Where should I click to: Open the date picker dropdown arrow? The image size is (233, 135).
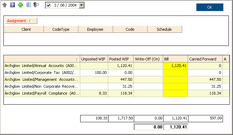82,5
